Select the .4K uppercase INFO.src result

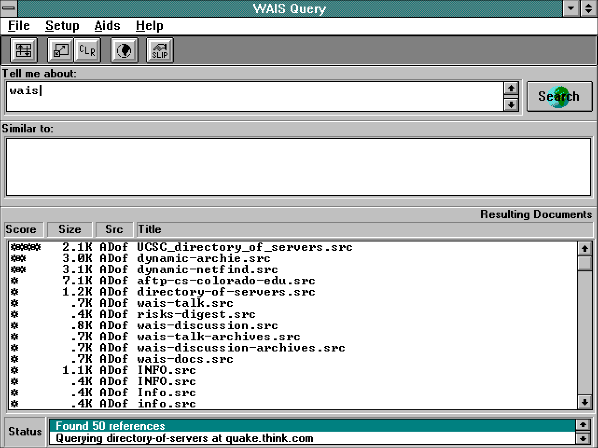point(293,381)
